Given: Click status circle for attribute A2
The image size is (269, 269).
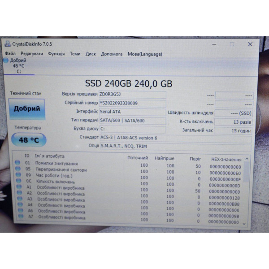Looking at the screenshot, I should point(19,193).
